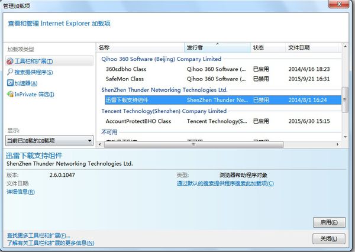Image resolution: width=355 pixels, height=252 pixels.
Task: Close the 管理加载项 window
Action: point(339,4)
